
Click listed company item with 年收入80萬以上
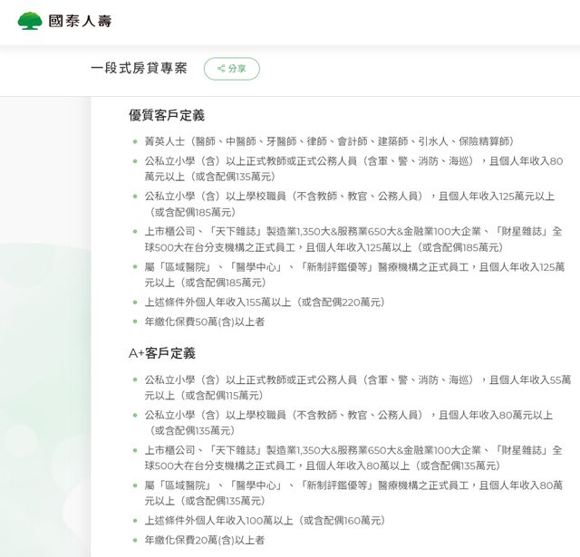click(353, 457)
